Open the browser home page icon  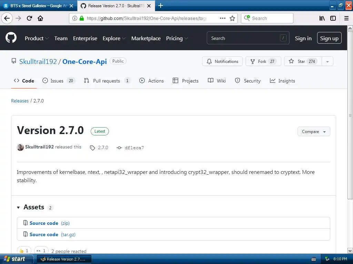pos(40,18)
